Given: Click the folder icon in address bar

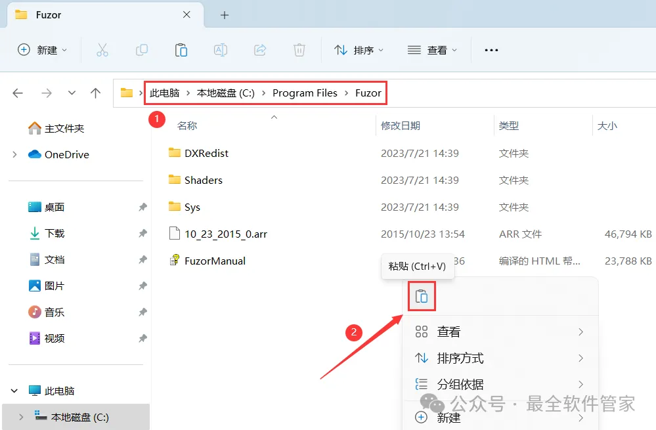Looking at the screenshot, I should pos(126,93).
